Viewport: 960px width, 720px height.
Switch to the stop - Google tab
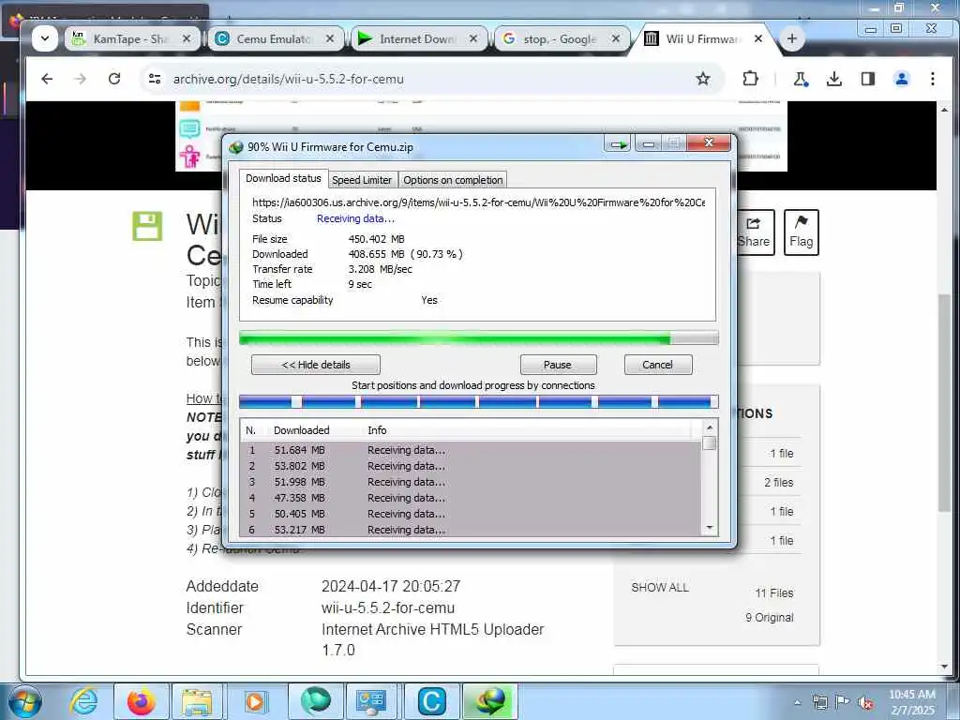point(561,38)
